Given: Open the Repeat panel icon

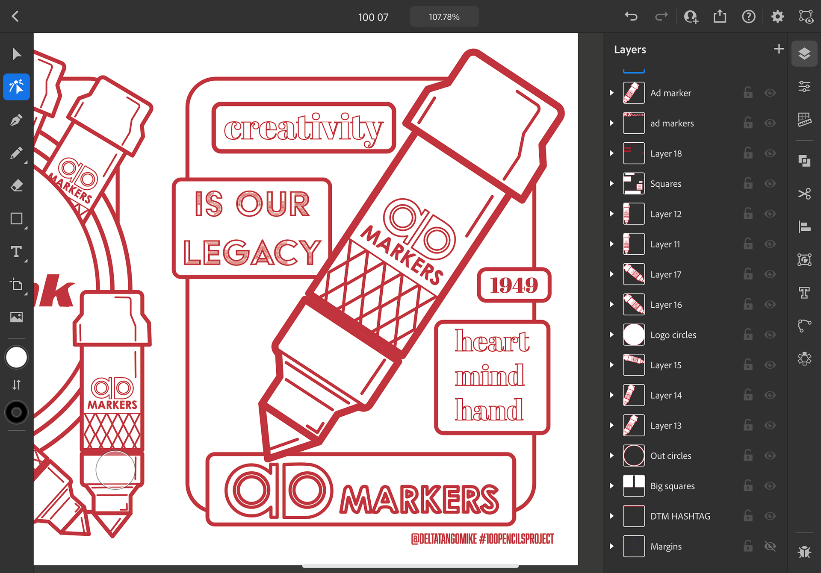Looking at the screenshot, I should point(804,358).
